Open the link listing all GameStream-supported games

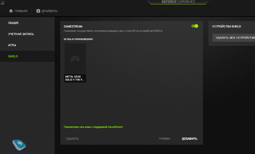[x=93, y=127]
